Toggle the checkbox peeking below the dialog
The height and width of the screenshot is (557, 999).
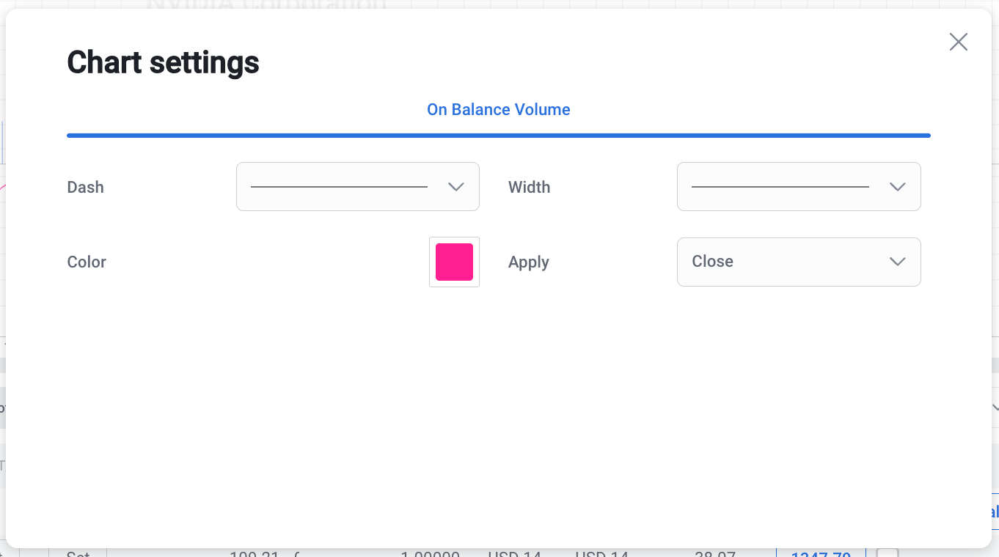(x=887, y=553)
